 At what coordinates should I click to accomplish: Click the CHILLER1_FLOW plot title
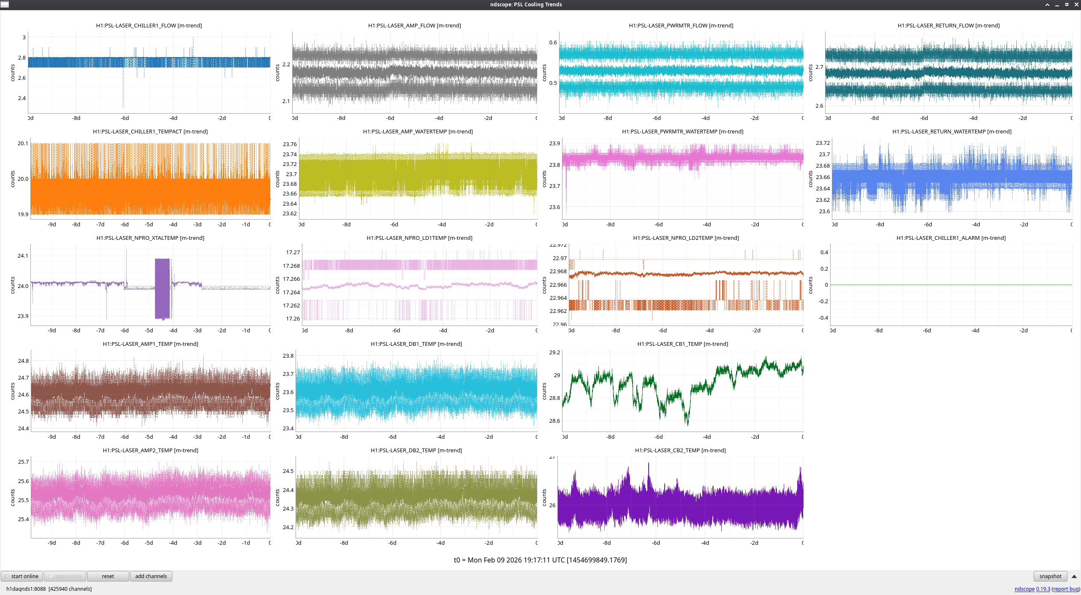click(x=149, y=25)
